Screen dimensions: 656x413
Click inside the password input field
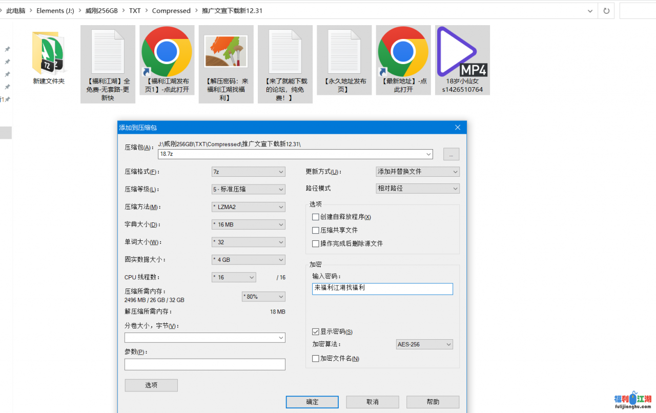(x=382, y=288)
